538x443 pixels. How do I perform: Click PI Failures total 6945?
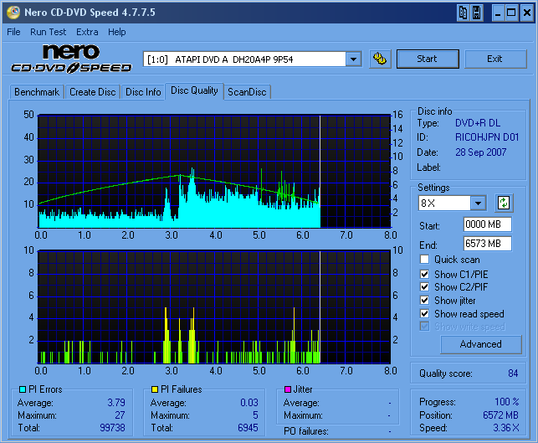(248, 428)
